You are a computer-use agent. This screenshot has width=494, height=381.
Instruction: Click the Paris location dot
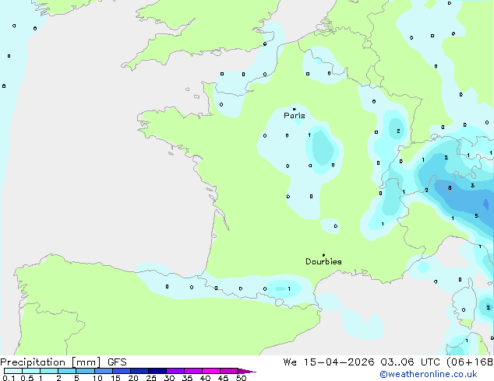[295, 109]
